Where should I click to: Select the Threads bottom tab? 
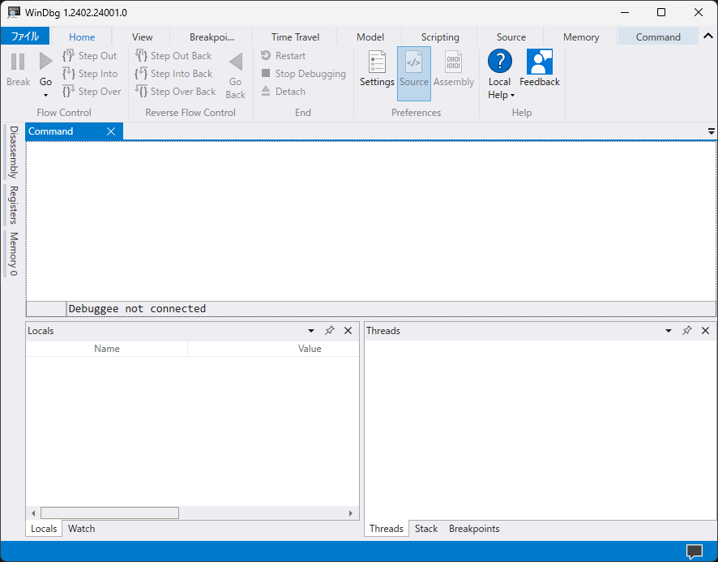point(387,529)
